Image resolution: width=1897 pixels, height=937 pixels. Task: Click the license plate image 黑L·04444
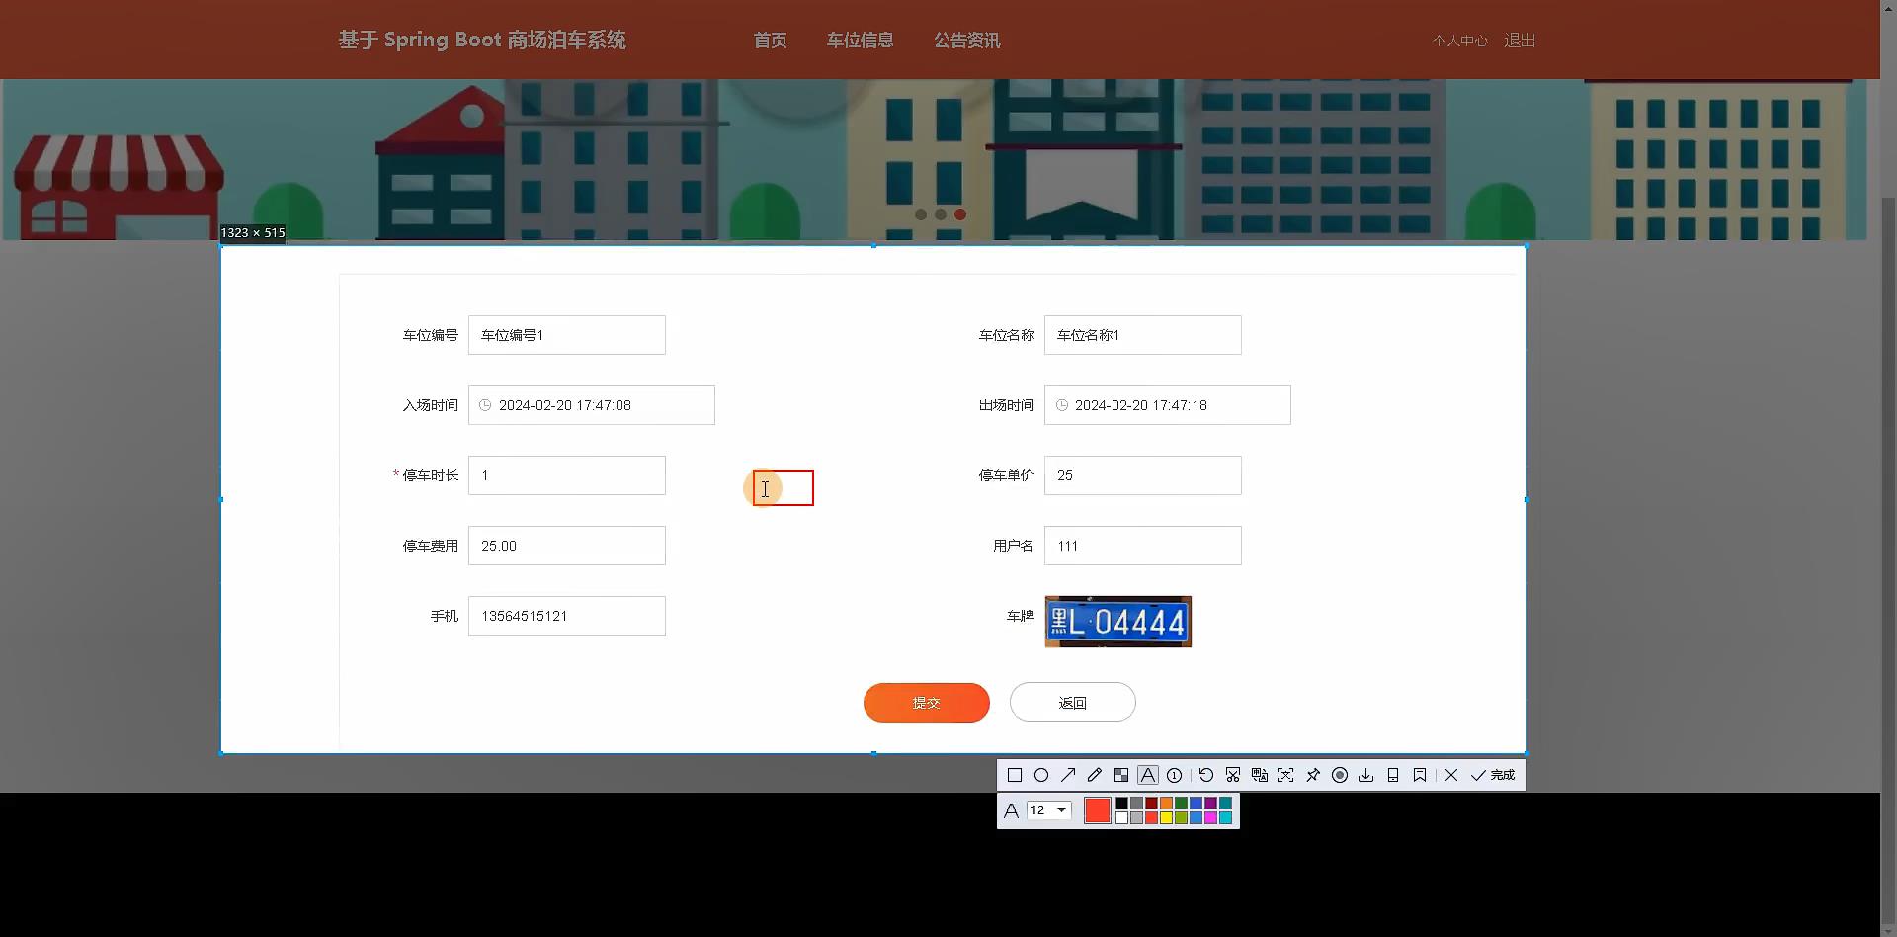tap(1116, 622)
